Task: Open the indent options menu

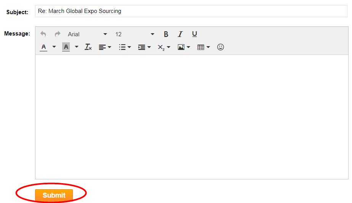Action: coord(144,47)
